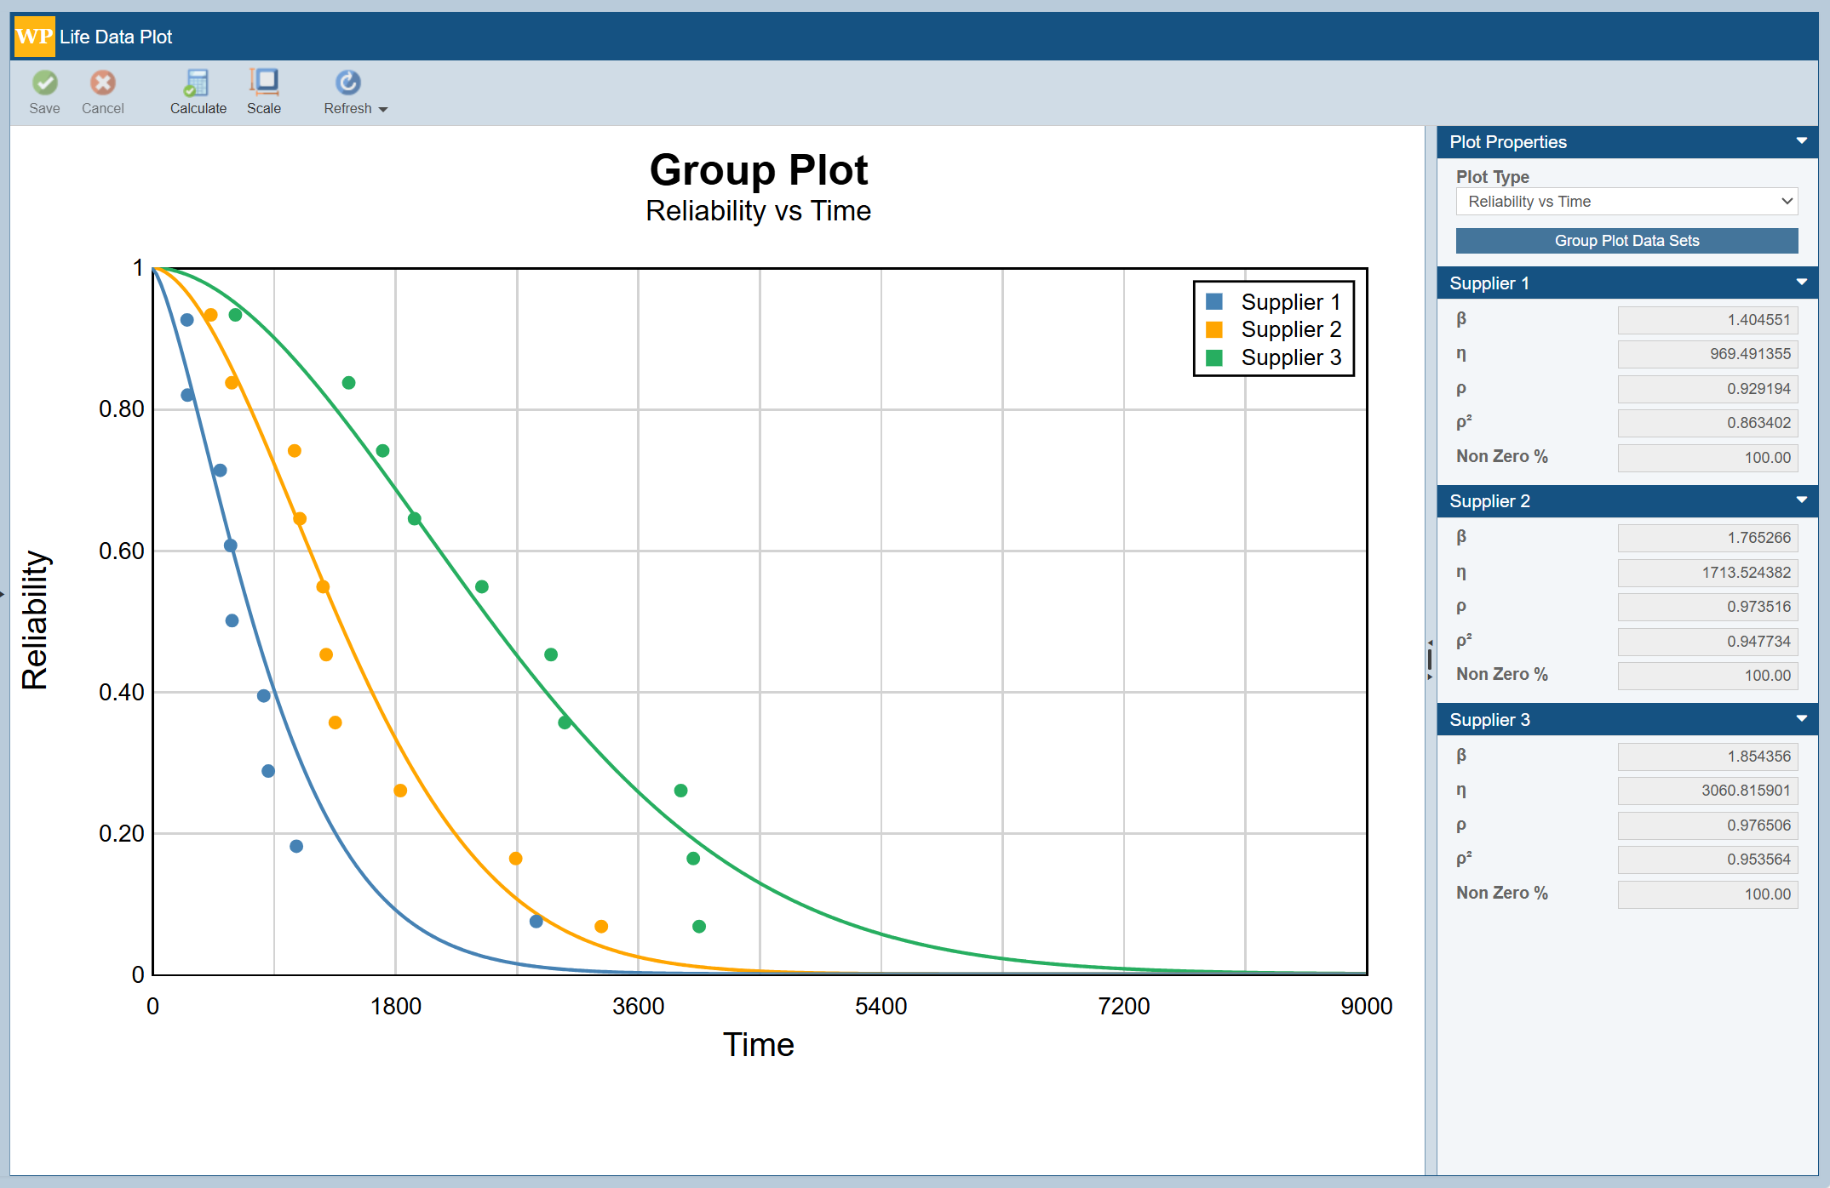Image resolution: width=1830 pixels, height=1188 pixels.
Task: Collapse the Supplier 2 section
Action: tap(1802, 500)
